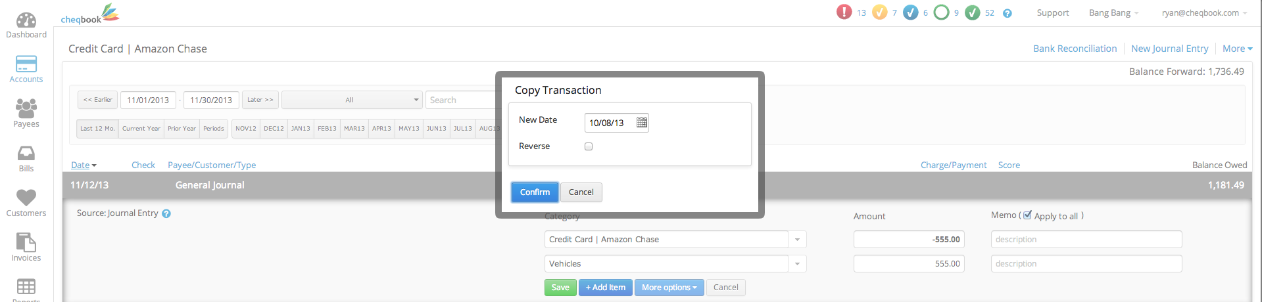Confirm the copy transaction
Screen dimensions: 1262x302
coord(535,192)
